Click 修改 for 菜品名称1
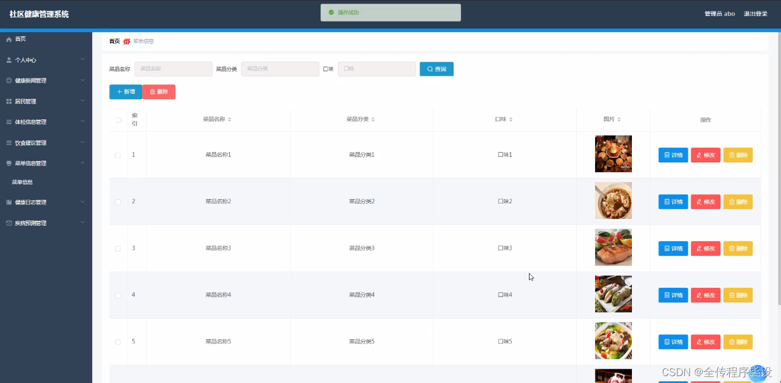This screenshot has height=383, width=781. click(706, 155)
